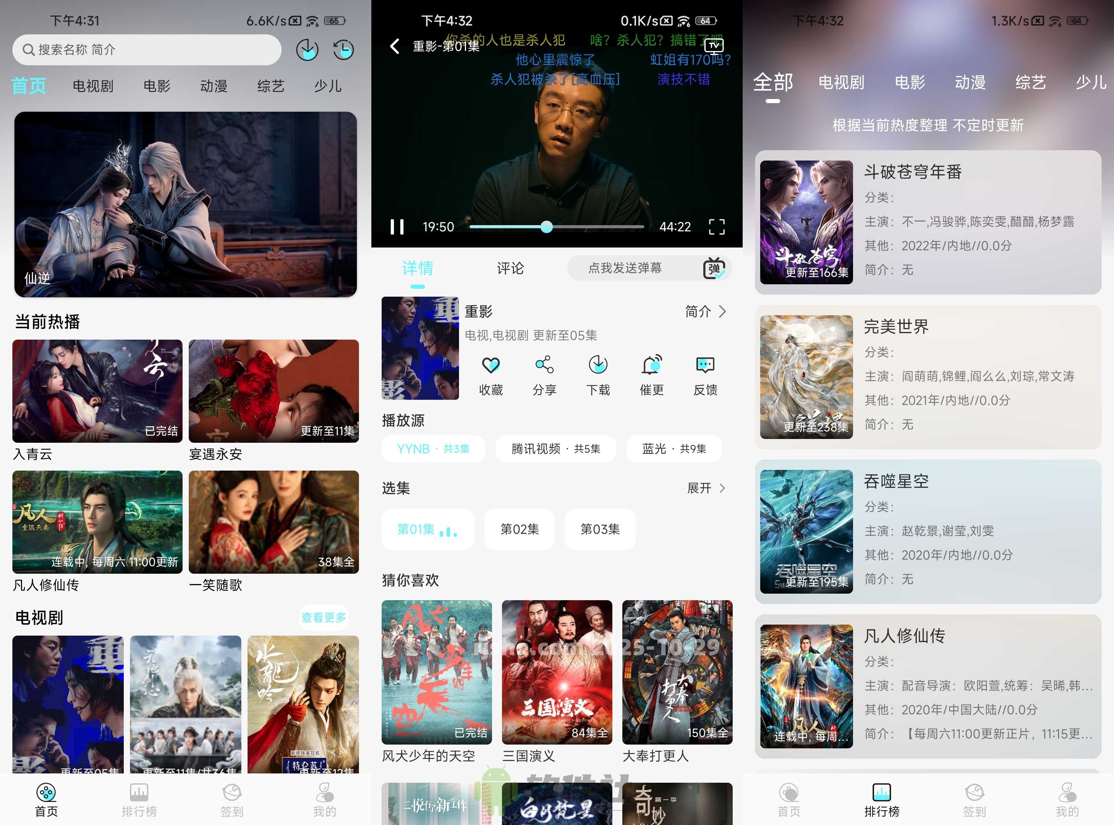Open watch history clock icon

344,50
